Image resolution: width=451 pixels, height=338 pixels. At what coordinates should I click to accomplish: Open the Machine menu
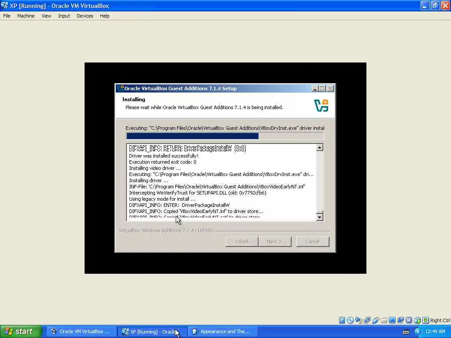pyautogui.click(x=26, y=16)
